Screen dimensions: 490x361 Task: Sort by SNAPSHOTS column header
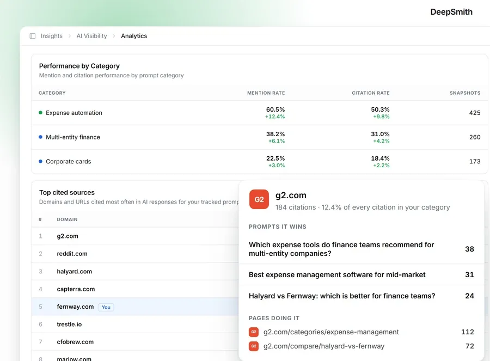click(465, 93)
